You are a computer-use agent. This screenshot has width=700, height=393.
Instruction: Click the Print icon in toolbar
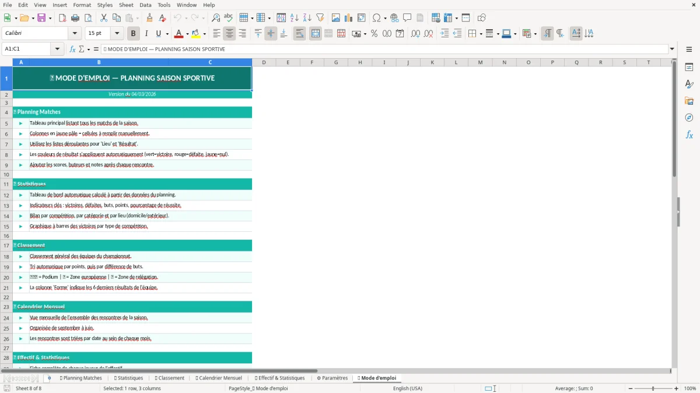[75, 18]
